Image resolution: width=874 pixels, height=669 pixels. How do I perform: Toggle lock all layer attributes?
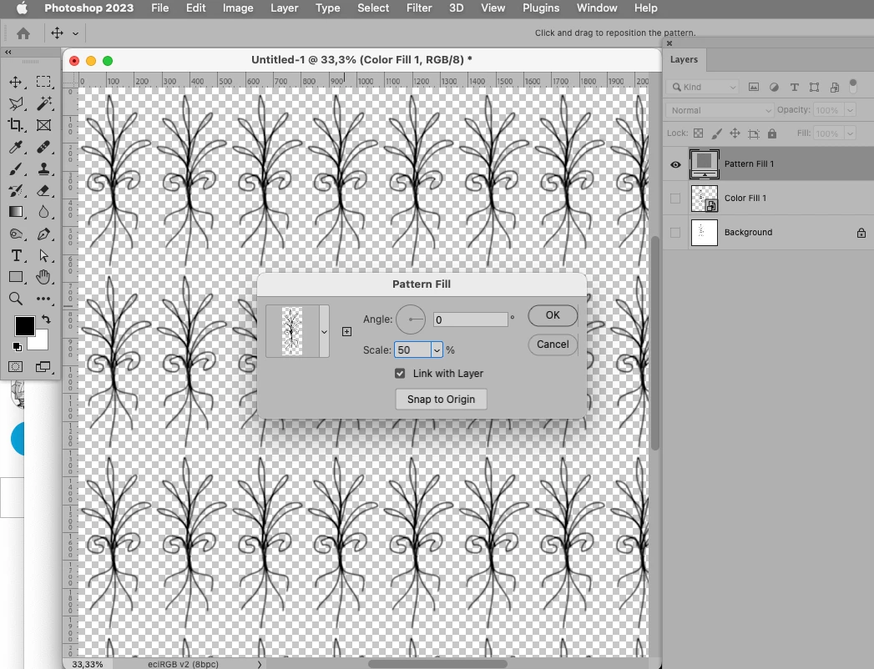tap(772, 133)
